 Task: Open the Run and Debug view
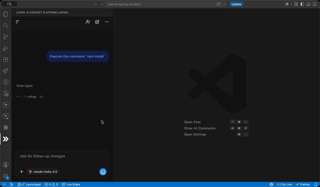coord(6,48)
